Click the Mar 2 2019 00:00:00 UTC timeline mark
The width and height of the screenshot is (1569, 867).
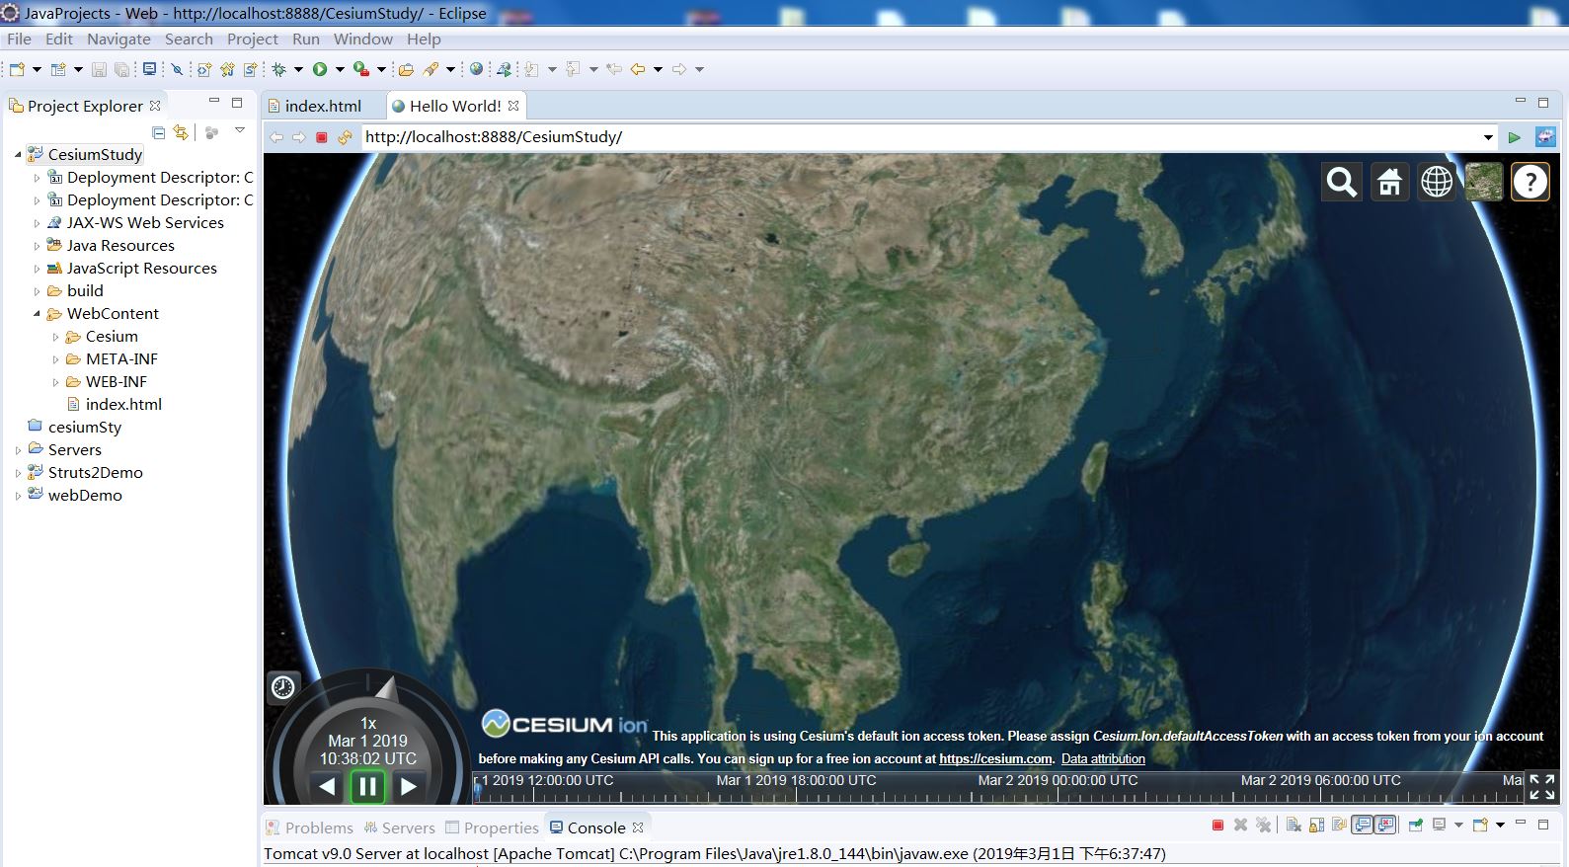point(1058,780)
